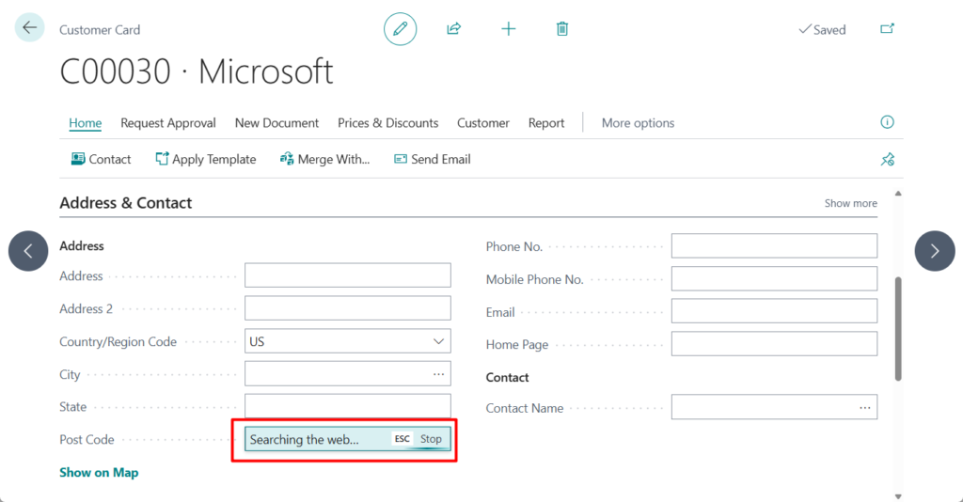Click the share icon
Viewport: 963px width, 502px height.
coord(454,29)
